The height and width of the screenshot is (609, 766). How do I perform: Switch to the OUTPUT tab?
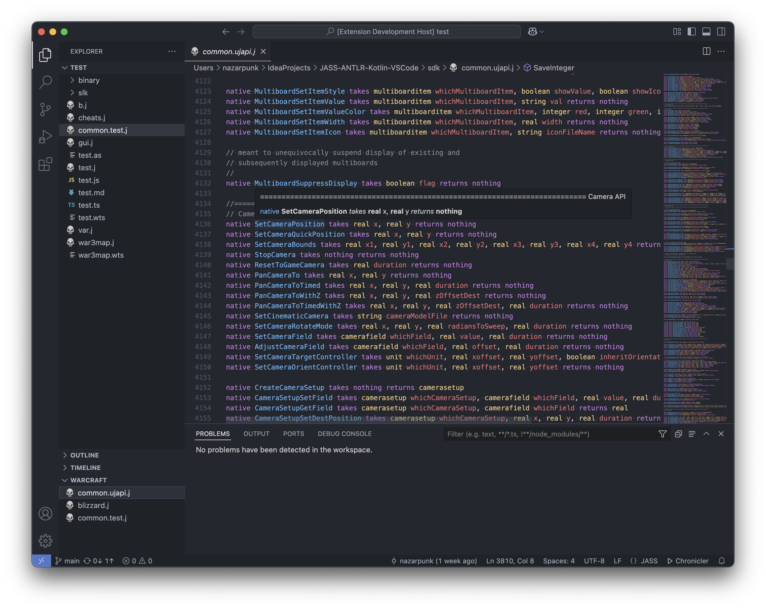click(x=256, y=434)
